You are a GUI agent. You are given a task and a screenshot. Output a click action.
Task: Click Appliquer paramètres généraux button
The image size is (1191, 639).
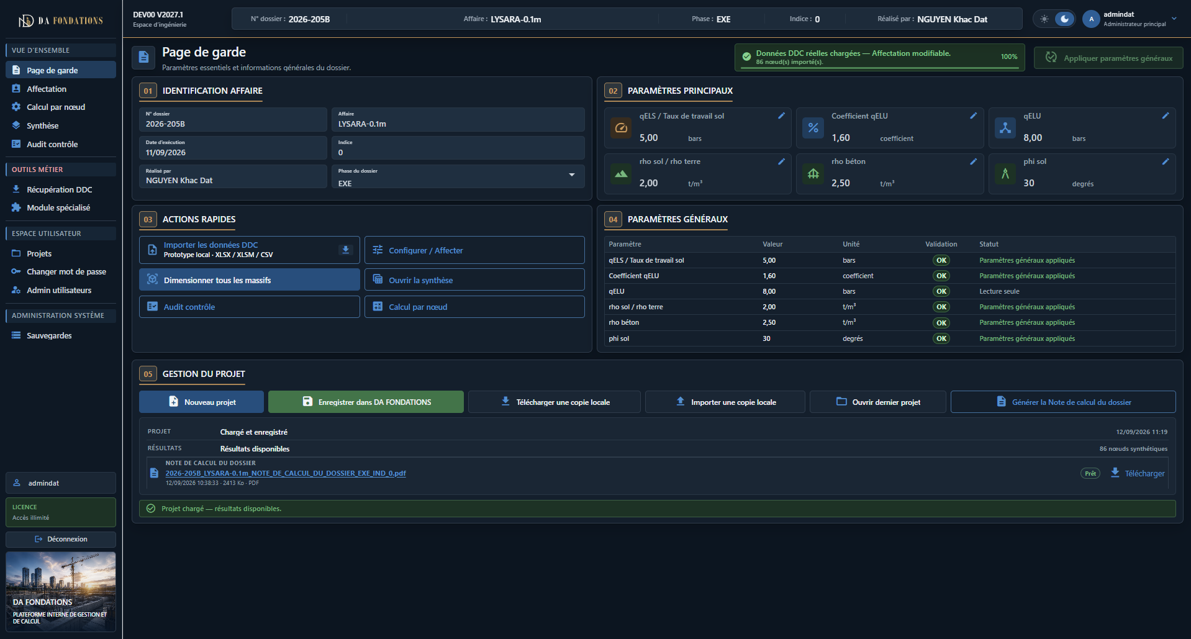(x=1108, y=58)
